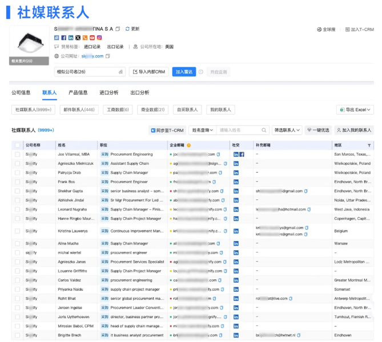Image resolution: width=382 pixels, height=342 pixels.
Task: Check the Patrycja Drab row checkbox
Action: click(17, 173)
